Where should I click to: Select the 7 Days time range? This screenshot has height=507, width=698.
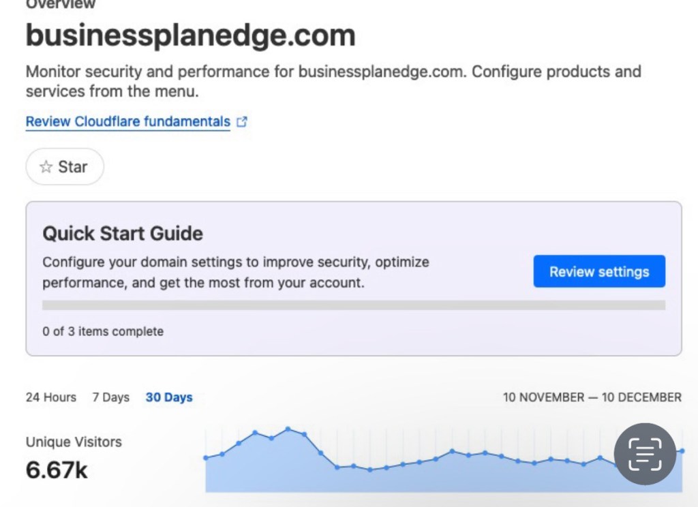[111, 397]
